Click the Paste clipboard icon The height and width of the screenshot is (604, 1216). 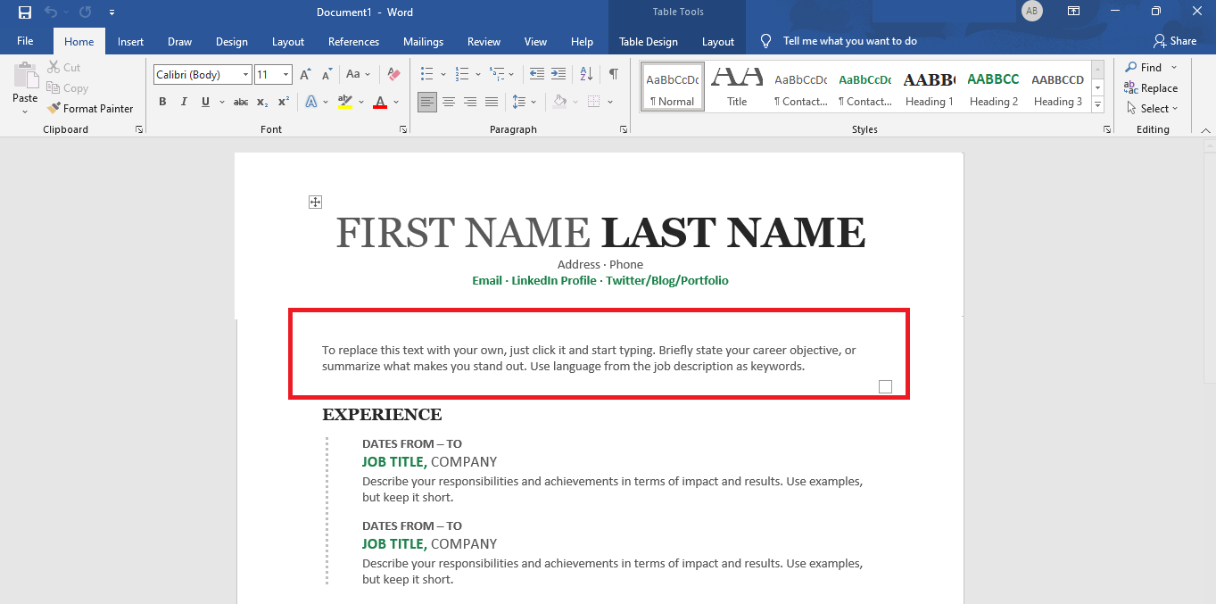tap(25, 76)
